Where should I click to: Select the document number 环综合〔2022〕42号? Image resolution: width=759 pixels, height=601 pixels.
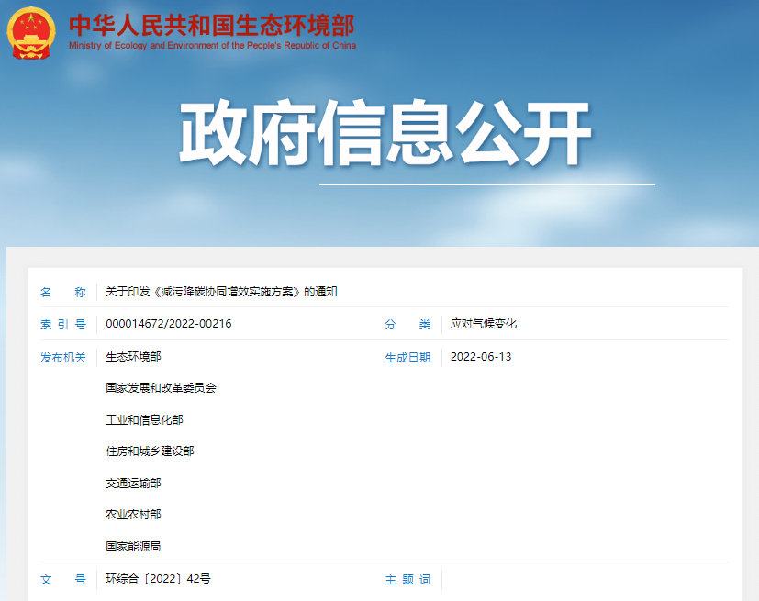coord(156,577)
